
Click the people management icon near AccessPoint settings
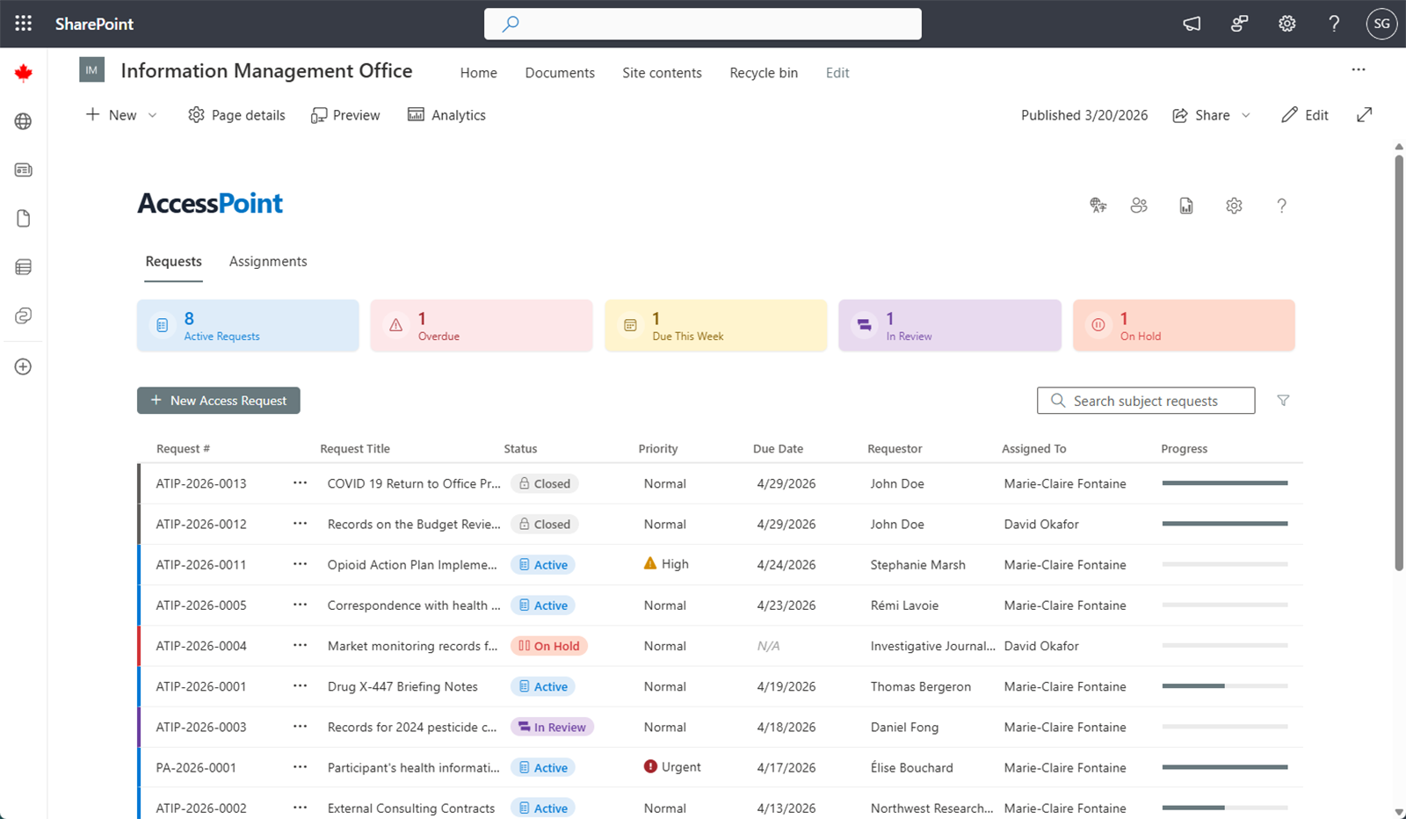[1139, 205]
